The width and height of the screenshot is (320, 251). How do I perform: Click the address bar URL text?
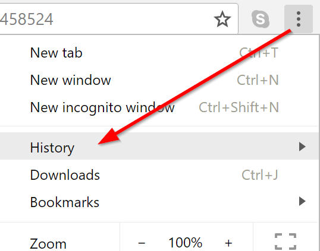[x=27, y=20]
